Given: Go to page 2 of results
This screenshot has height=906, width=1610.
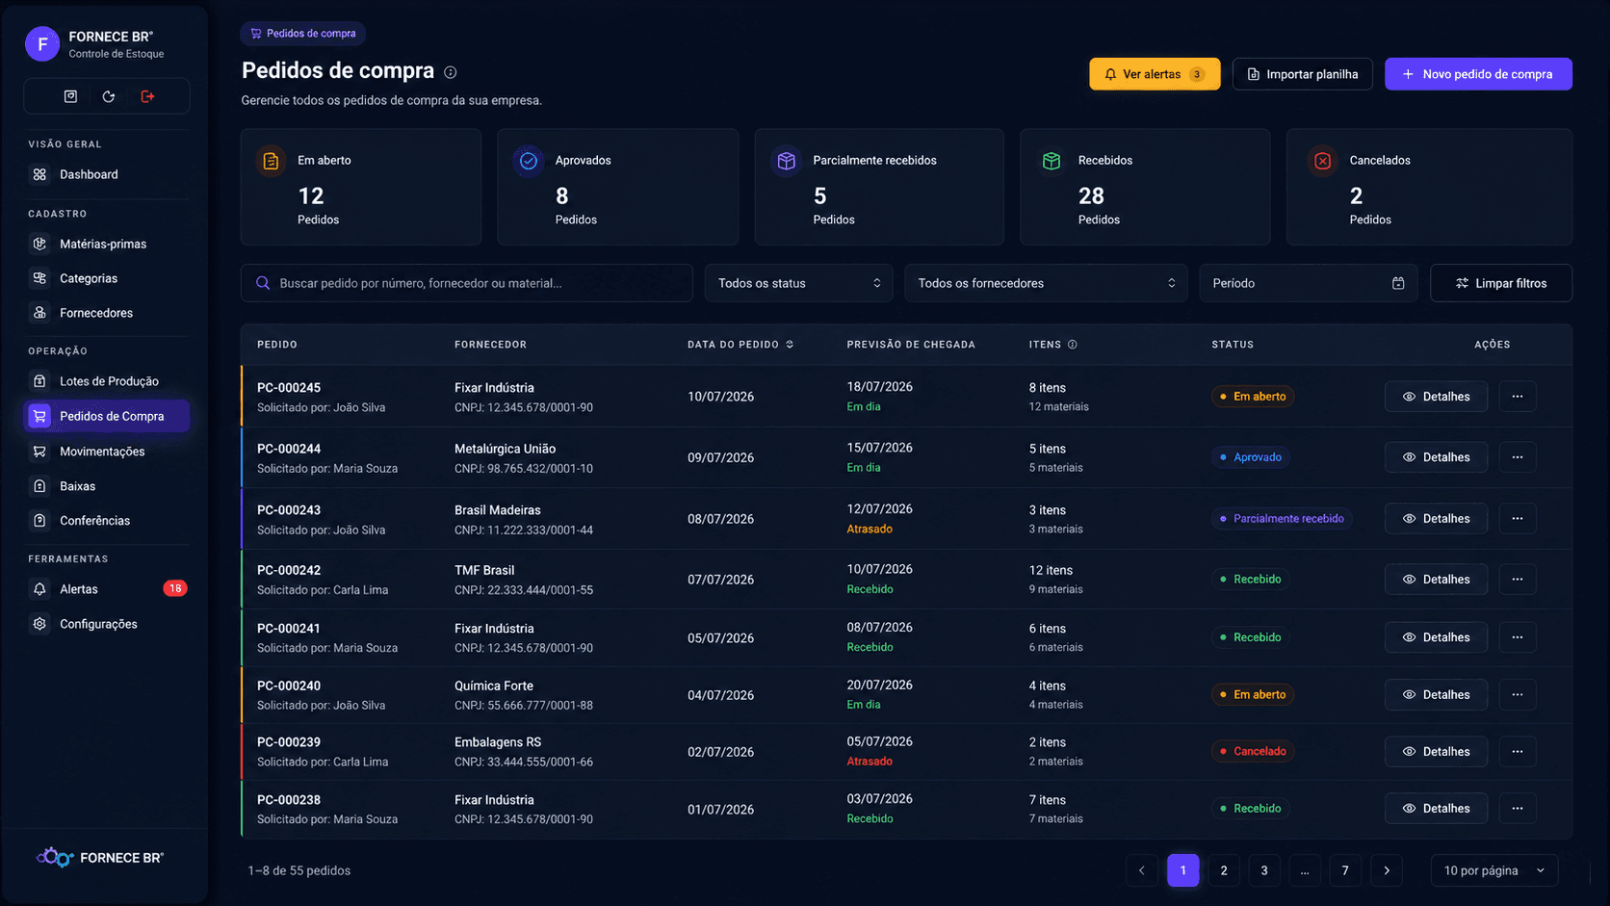Looking at the screenshot, I should pyautogui.click(x=1224, y=870).
